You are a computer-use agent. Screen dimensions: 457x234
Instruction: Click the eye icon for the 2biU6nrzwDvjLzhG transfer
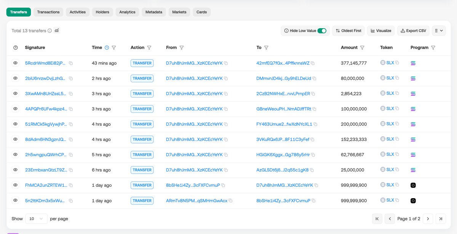pos(16,78)
